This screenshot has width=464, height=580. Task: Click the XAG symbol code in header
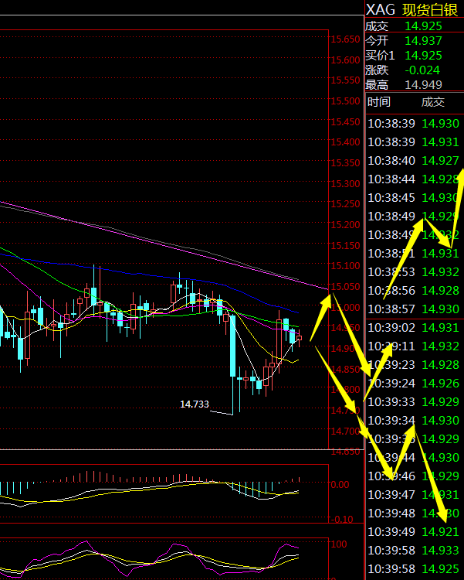[381, 9]
